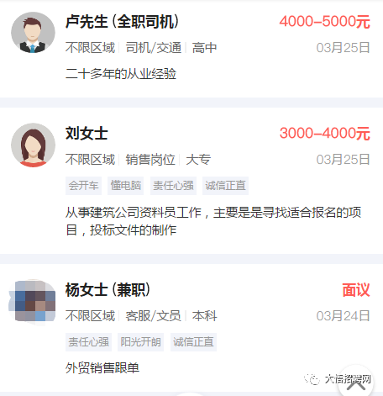Tap the 3000-4000元 salary label

pyautogui.click(x=325, y=133)
